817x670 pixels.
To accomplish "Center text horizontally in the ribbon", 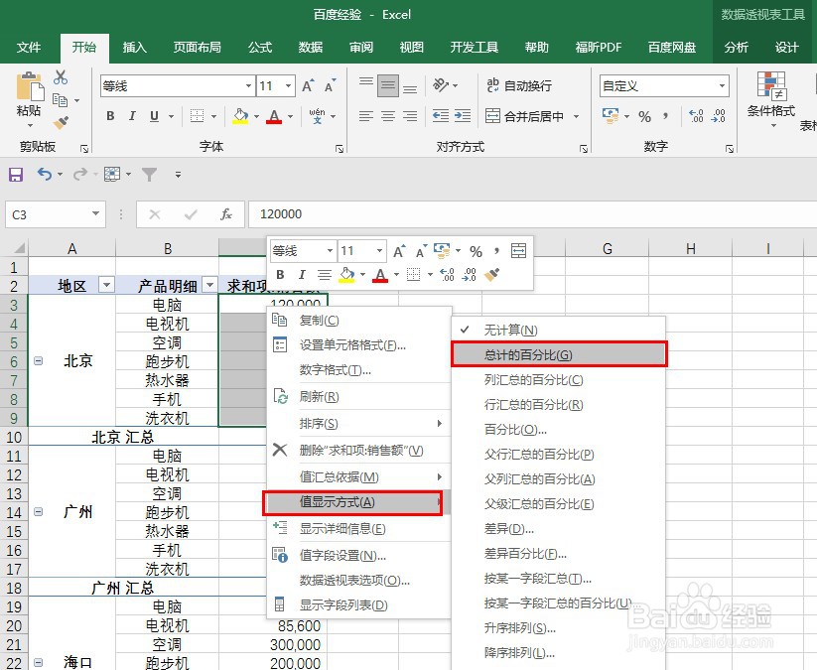I will [388, 116].
